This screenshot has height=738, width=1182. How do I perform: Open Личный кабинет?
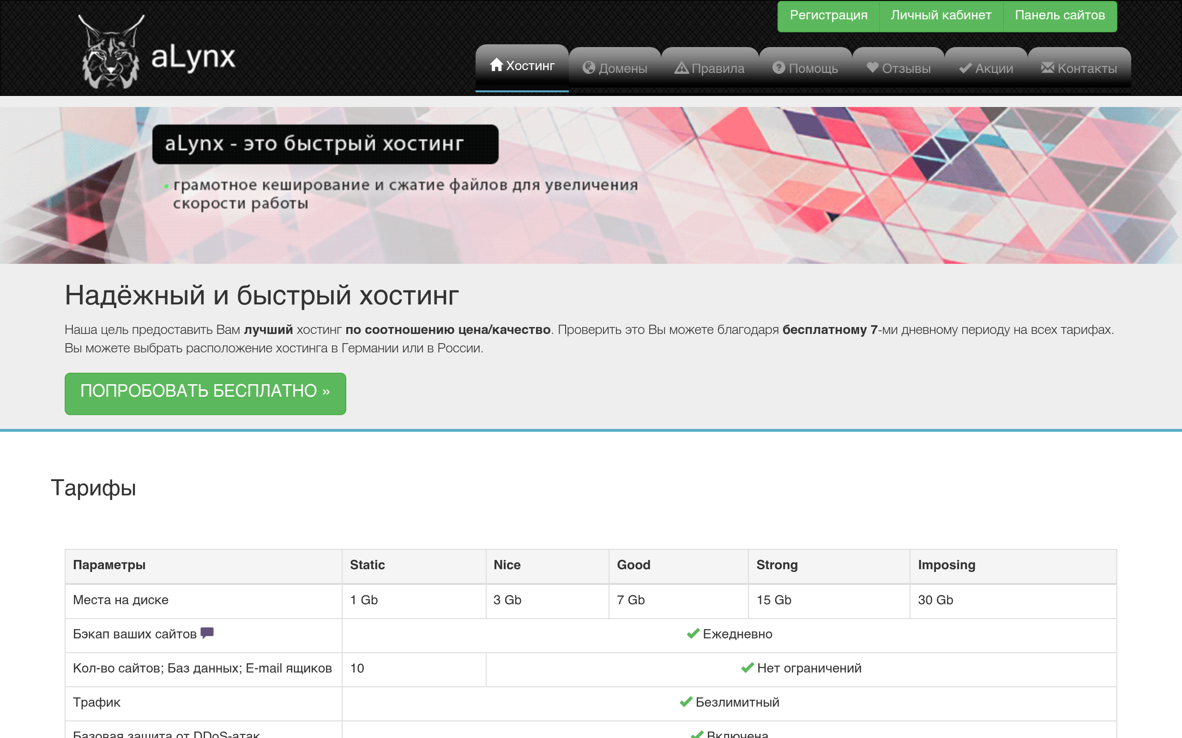(941, 16)
